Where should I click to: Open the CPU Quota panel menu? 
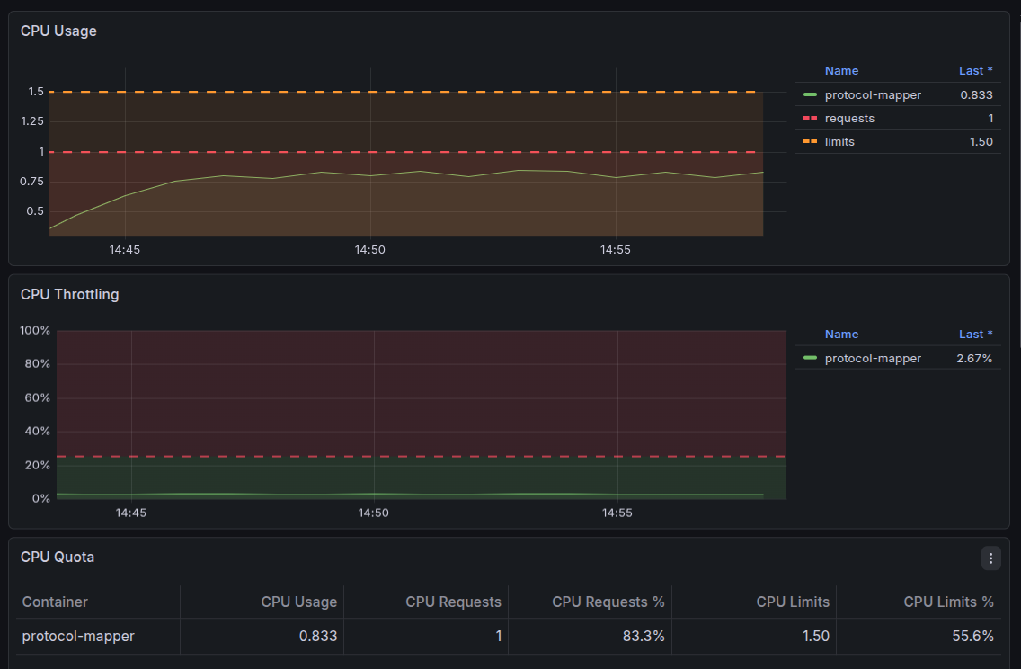click(x=990, y=558)
